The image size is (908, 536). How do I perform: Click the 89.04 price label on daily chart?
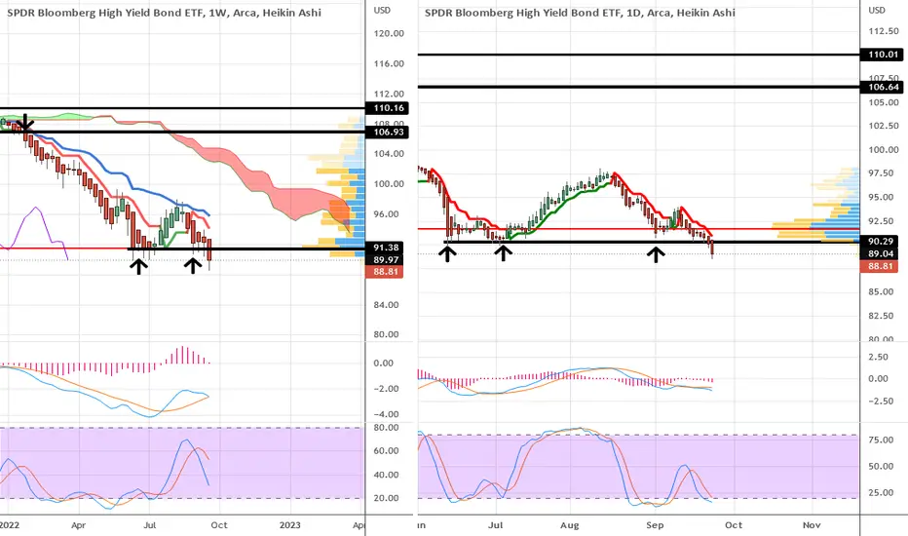(x=880, y=253)
